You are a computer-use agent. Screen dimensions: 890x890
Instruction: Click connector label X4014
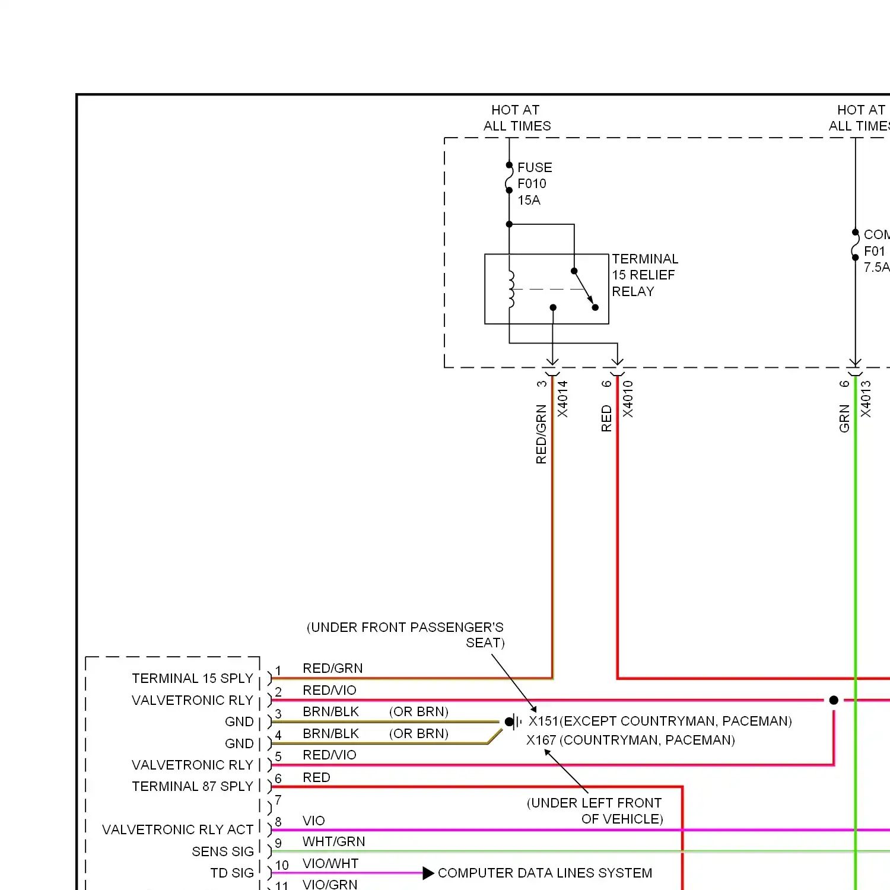(562, 399)
